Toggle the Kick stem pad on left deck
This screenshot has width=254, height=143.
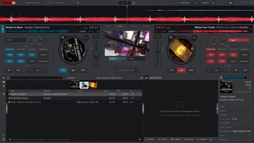pyautogui.click(x=10, y=61)
